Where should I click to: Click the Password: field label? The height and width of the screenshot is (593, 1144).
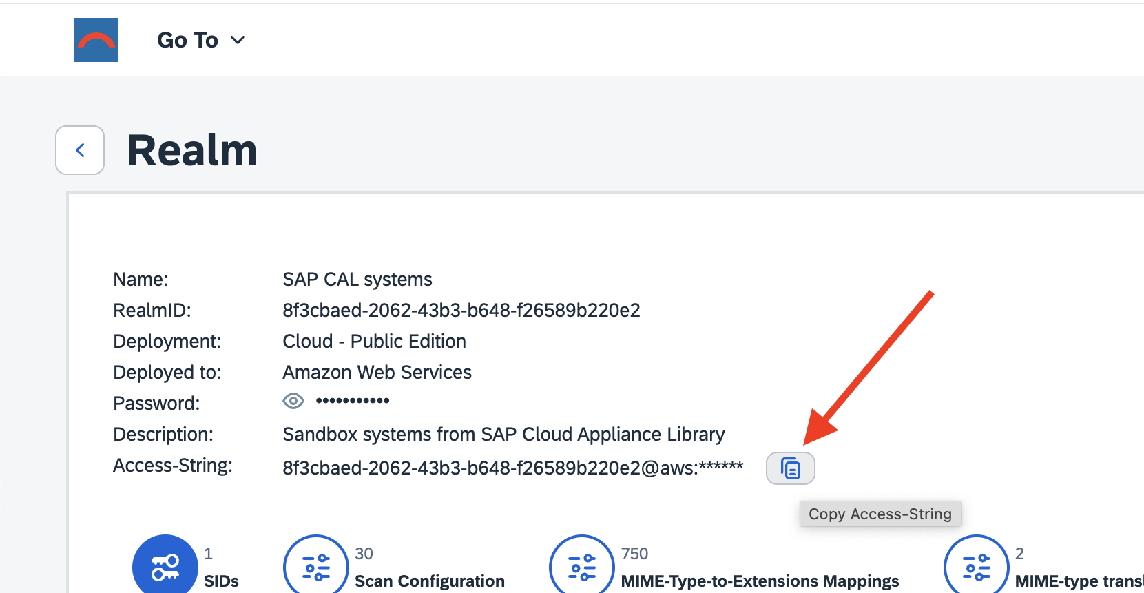pos(156,404)
